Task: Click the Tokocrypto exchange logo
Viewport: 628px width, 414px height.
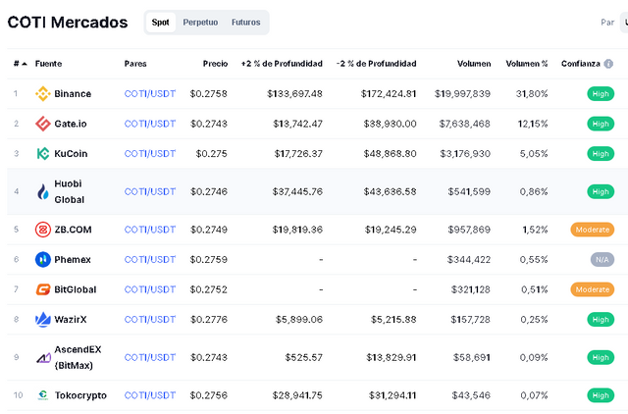Action: [x=43, y=395]
